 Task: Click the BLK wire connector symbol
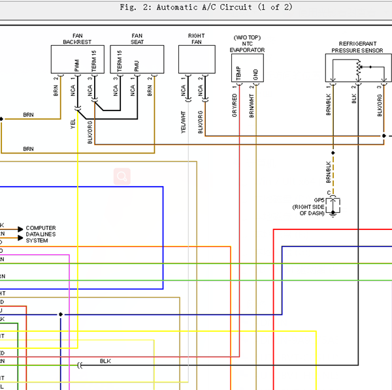click(80, 365)
